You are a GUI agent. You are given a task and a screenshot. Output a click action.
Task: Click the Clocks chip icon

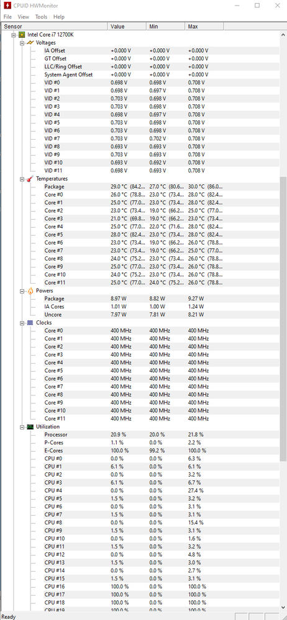tap(30, 323)
